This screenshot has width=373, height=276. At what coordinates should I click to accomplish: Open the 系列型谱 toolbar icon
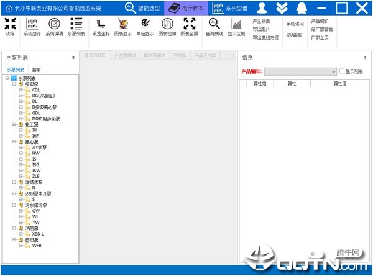pyautogui.click(x=32, y=24)
